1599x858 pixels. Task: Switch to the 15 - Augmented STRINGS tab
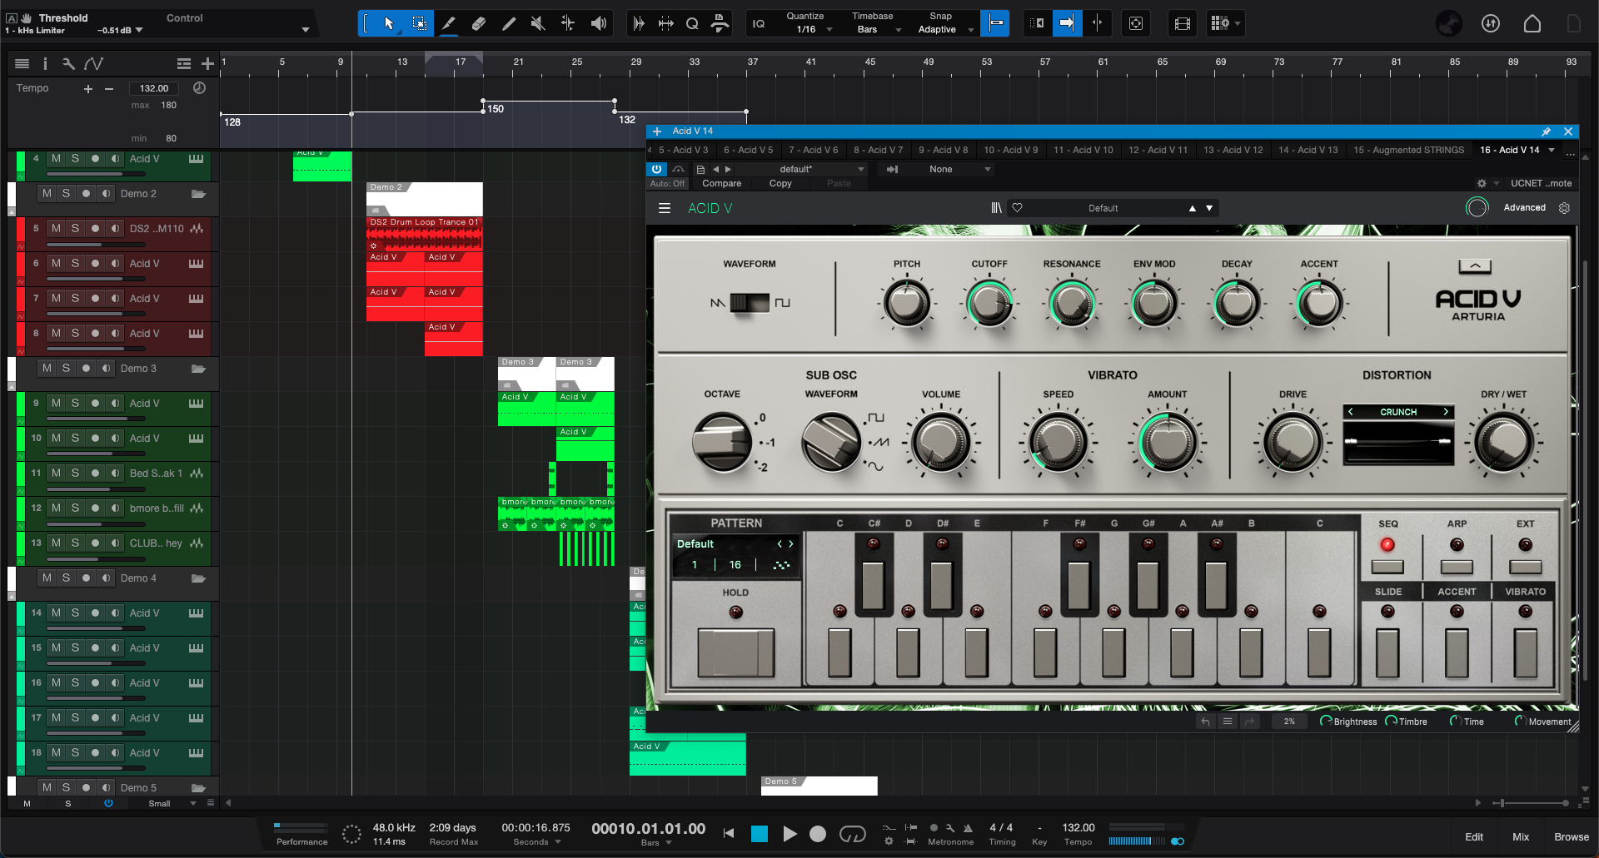click(x=1408, y=150)
